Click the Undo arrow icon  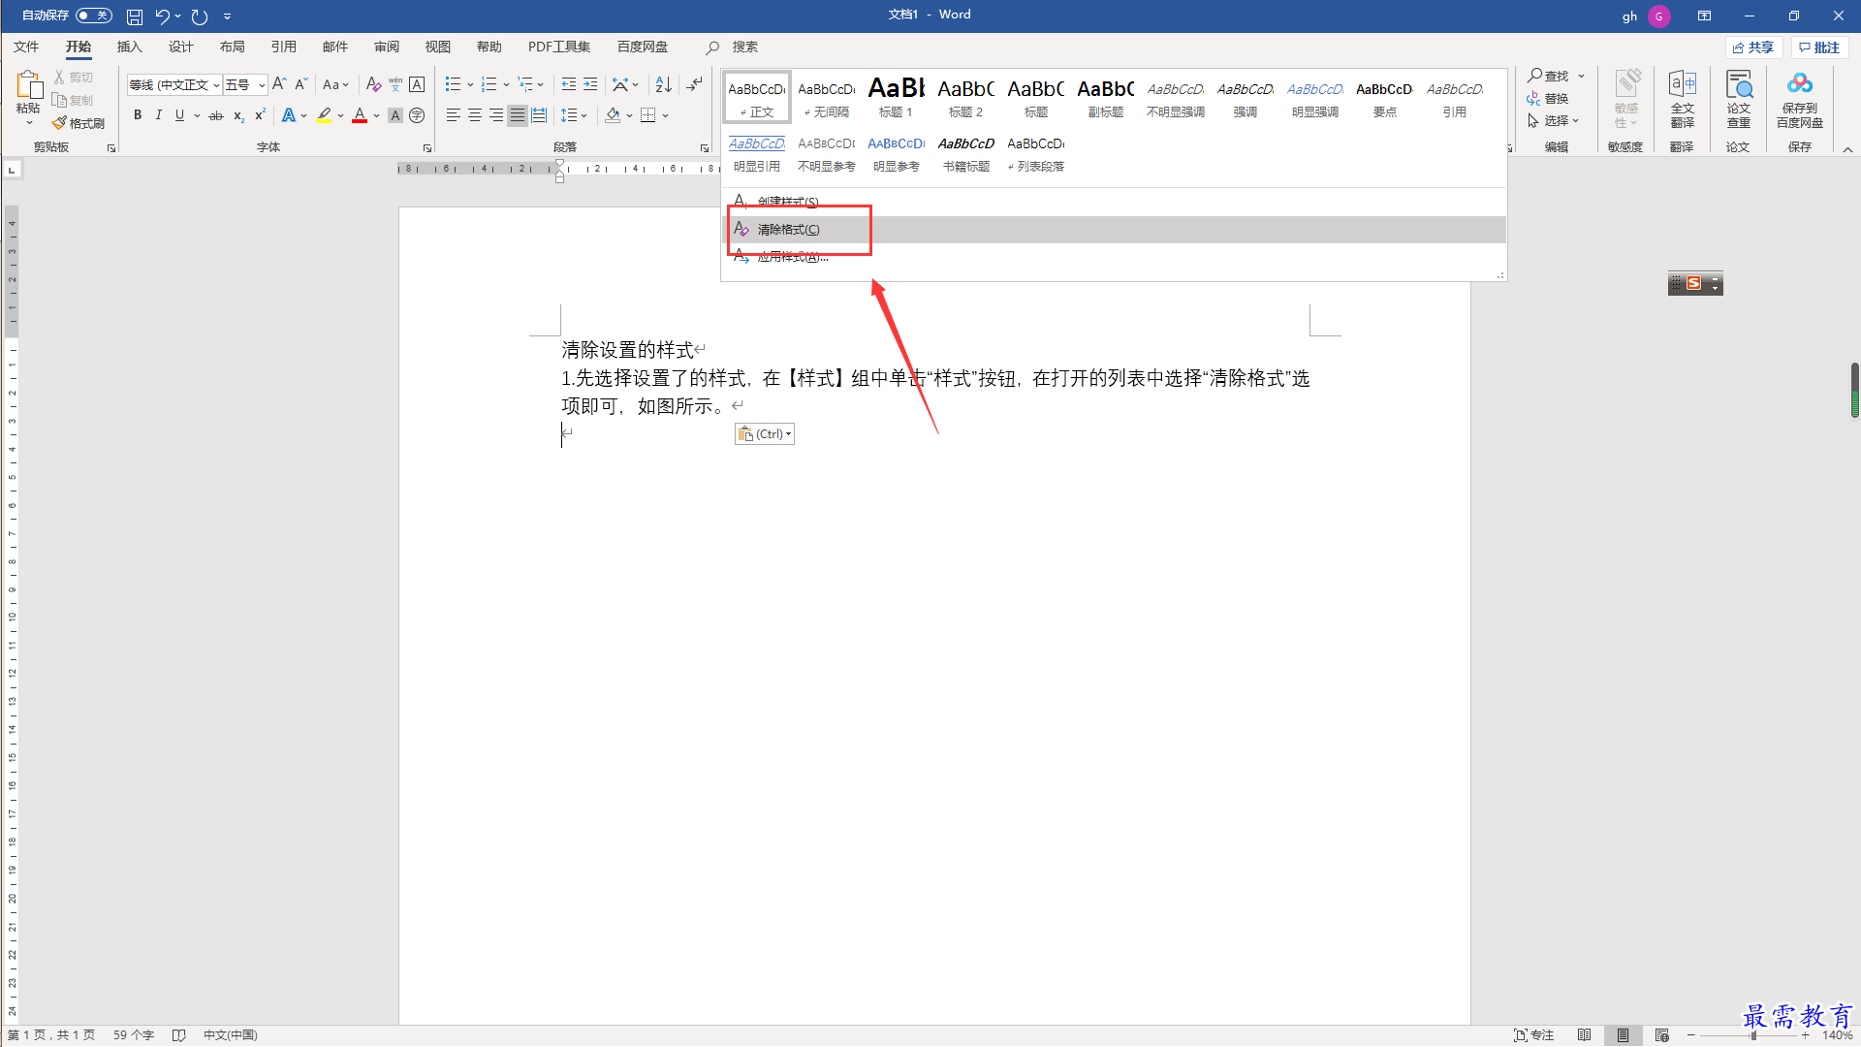[x=162, y=16]
